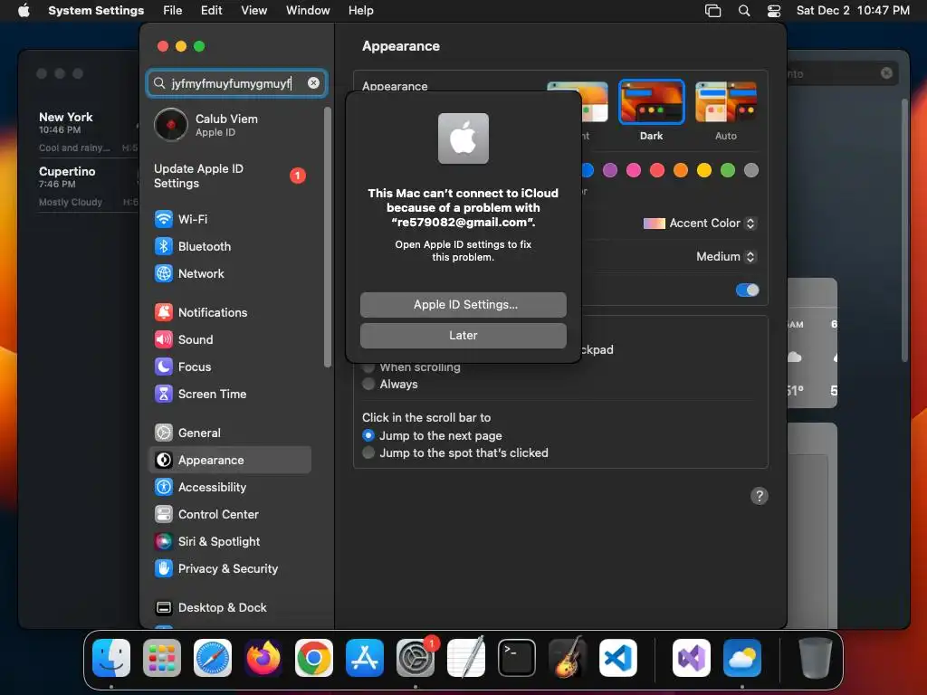This screenshot has width=927, height=695.
Task: Open the File menu
Action: coord(173,11)
